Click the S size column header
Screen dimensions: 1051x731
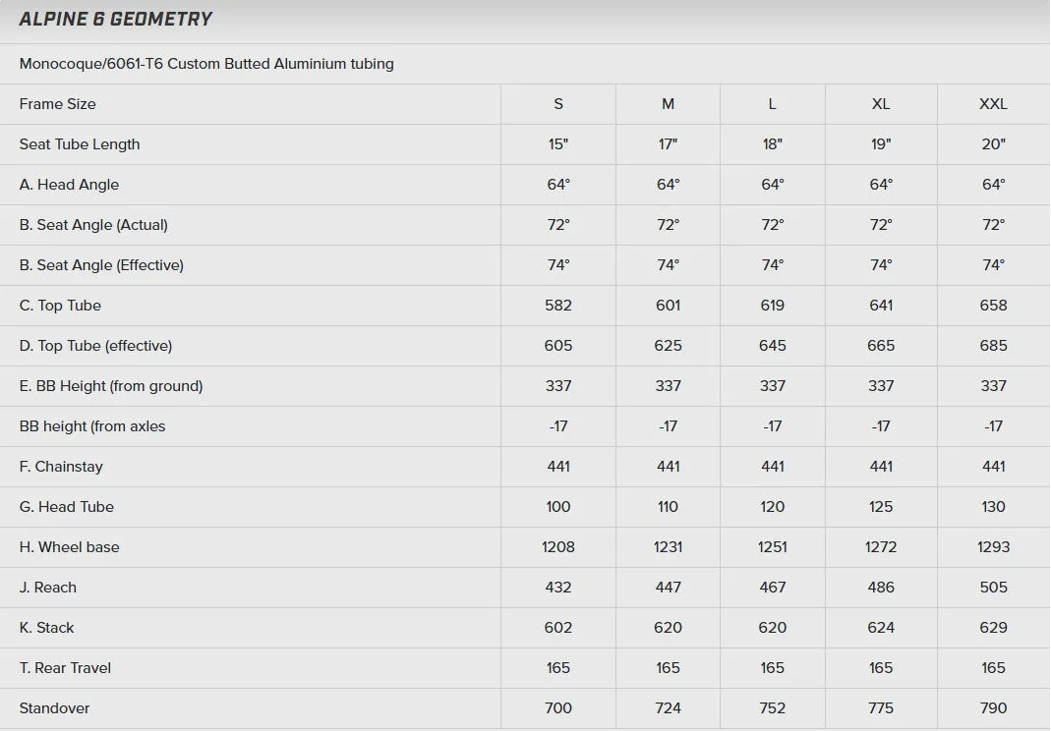click(558, 104)
